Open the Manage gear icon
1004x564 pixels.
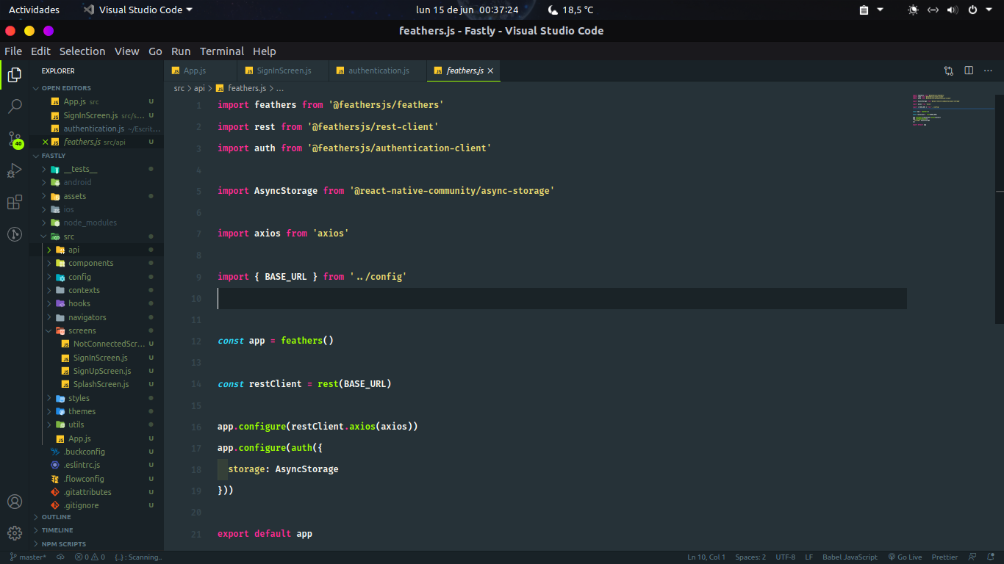click(15, 532)
